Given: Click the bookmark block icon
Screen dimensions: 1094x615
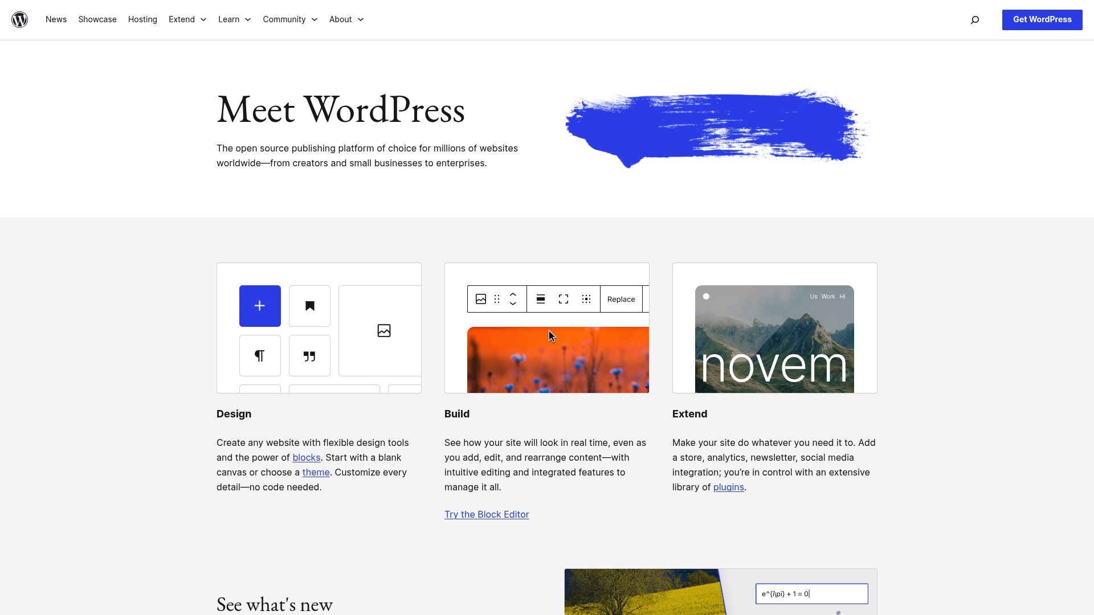Looking at the screenshot, I should (309, 306).
